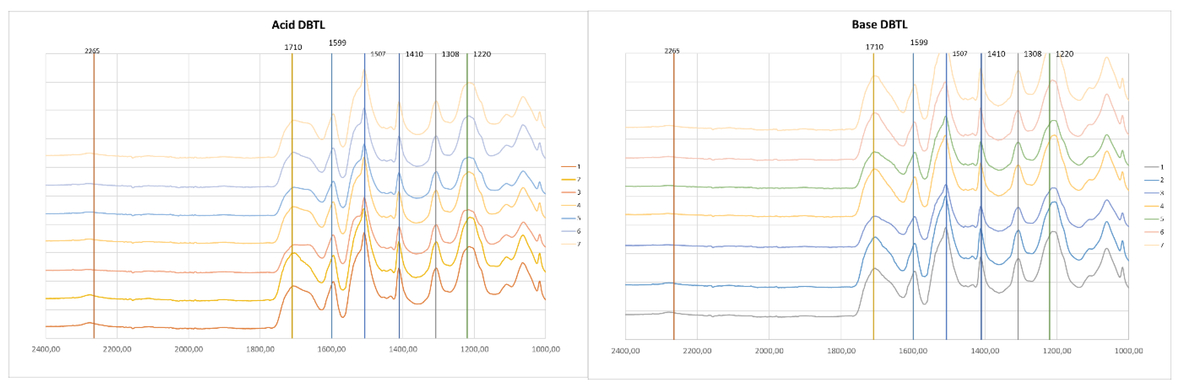Select the 1507 marker label in Base DBTL
Screen dimensions: 1181x388
[961, 54]
